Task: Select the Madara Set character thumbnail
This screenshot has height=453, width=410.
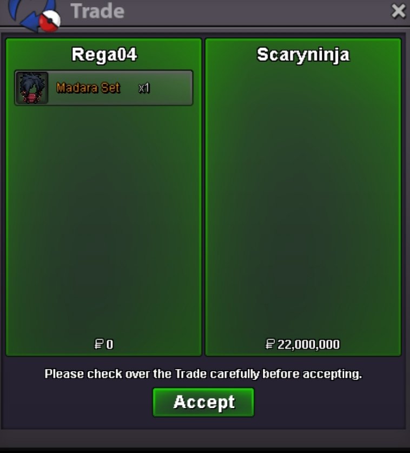Action: (x=32, y=88)
